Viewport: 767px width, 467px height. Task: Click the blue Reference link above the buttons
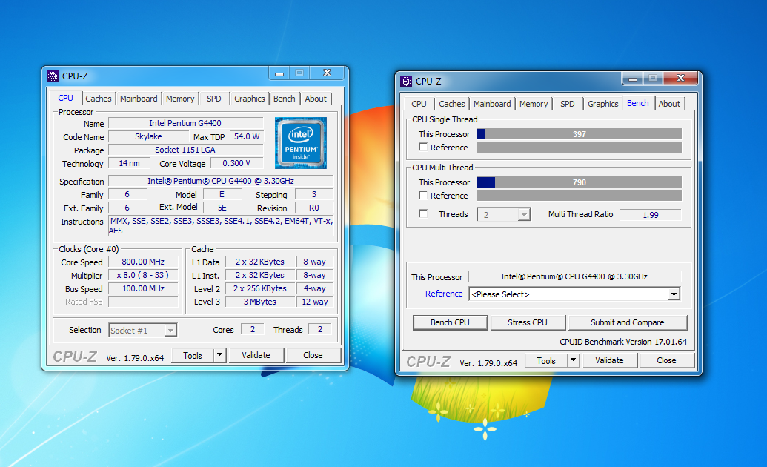[444, 294]
